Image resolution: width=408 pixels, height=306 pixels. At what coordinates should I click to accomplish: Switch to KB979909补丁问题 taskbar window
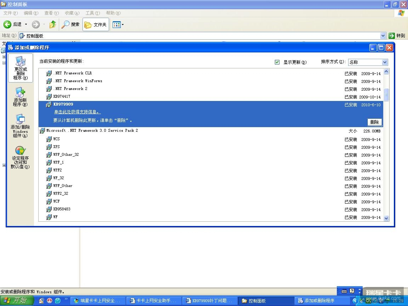tap(209, 301)
